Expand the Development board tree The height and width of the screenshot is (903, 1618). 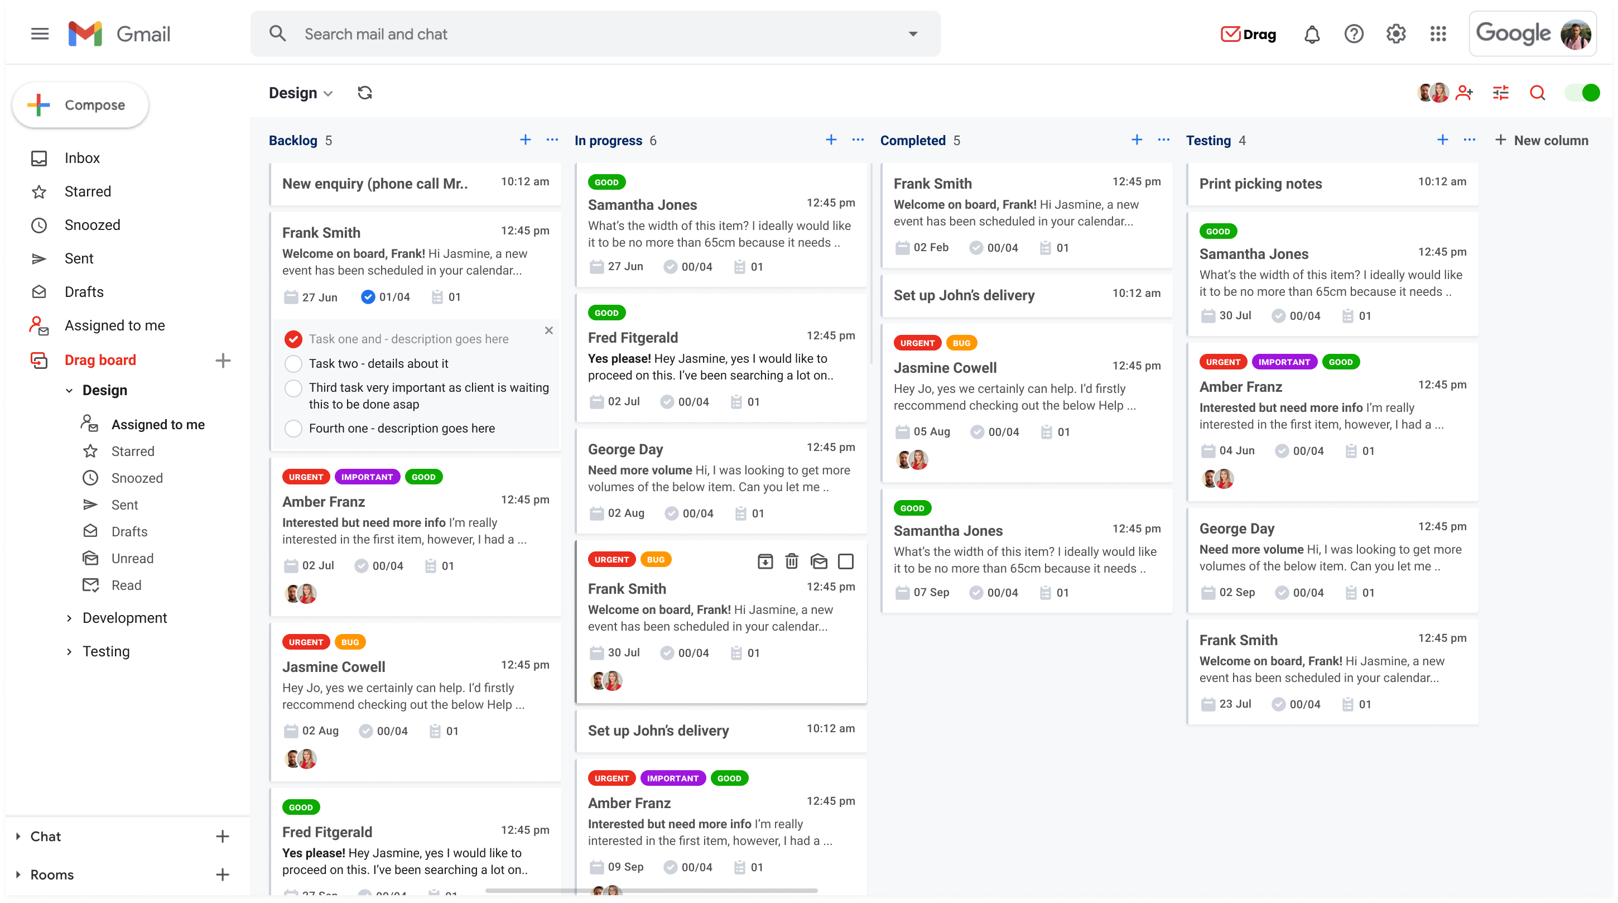point(69,618)
